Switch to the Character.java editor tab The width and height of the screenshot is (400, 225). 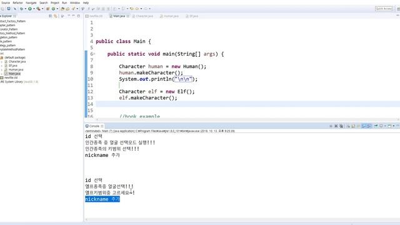click(x=143, y=16)
